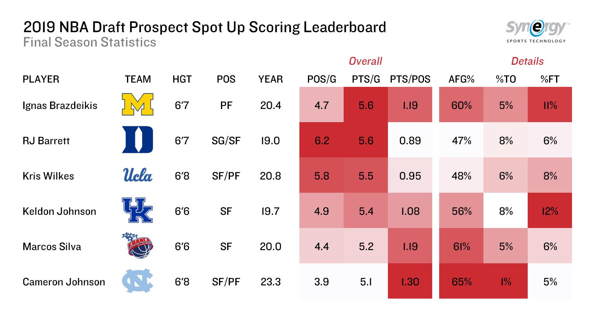The width and height of the screenshot is (598, 323).
Task: Click the North Carolina team logo
Action: click(138, 281)
